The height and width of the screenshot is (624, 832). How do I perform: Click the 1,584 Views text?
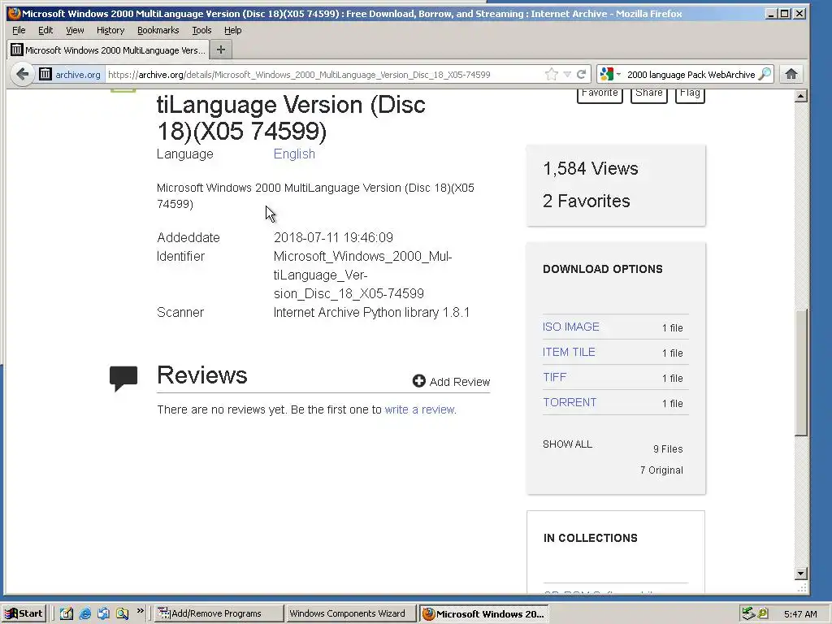pos(591,169)
